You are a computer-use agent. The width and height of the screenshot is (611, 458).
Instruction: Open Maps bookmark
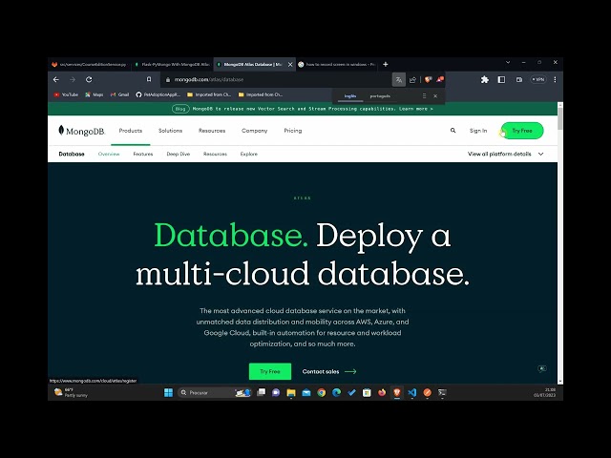click(x=95, y=94)
